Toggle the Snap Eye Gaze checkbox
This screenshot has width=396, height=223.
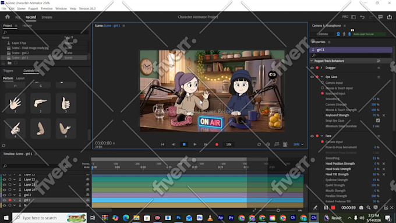(378, 121)
